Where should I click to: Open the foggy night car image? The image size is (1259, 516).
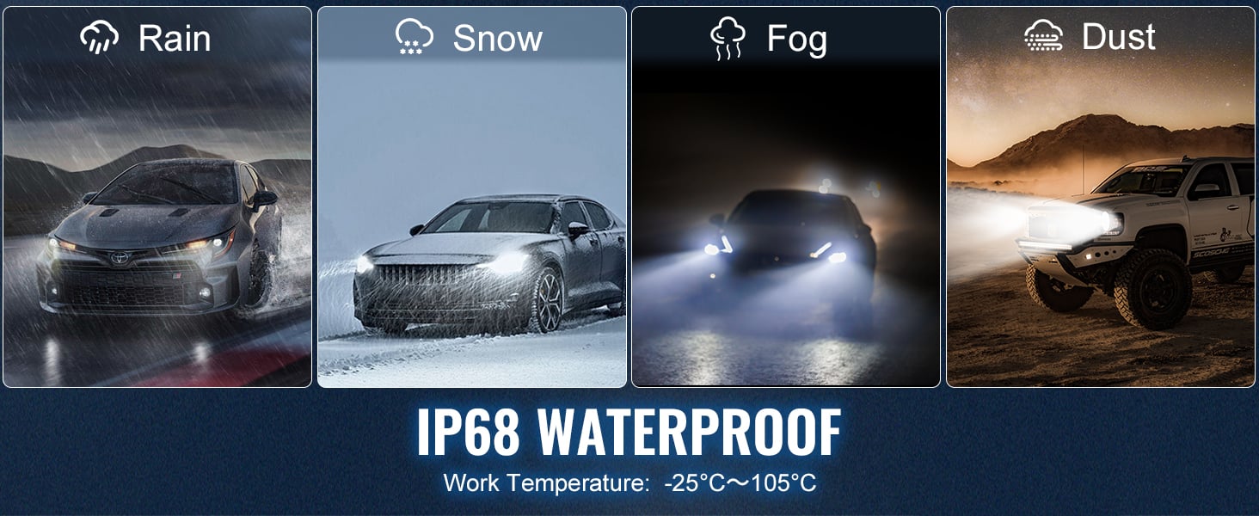pyautogui.click(x=786, y=197)
